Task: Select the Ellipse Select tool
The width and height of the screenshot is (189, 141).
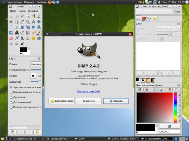Action: coord(17,16)
